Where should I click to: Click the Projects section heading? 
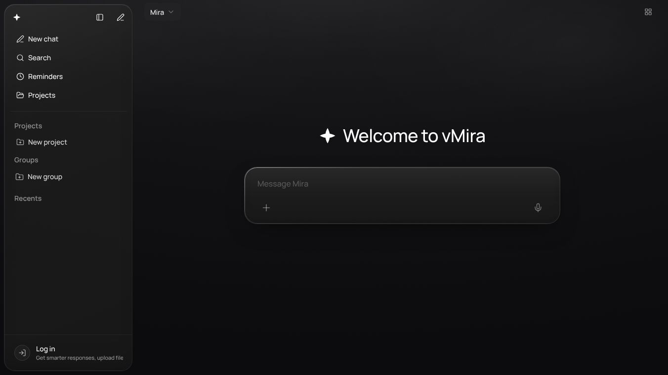tap(28, 126)
